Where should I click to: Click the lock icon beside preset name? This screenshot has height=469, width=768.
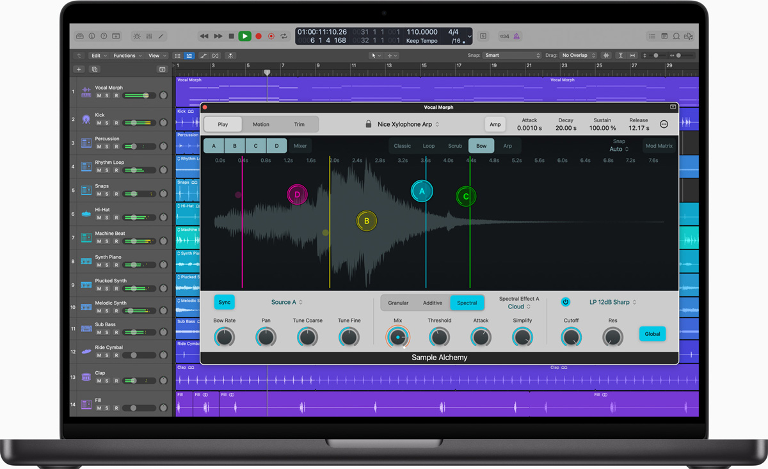click(x=369, y=124)
